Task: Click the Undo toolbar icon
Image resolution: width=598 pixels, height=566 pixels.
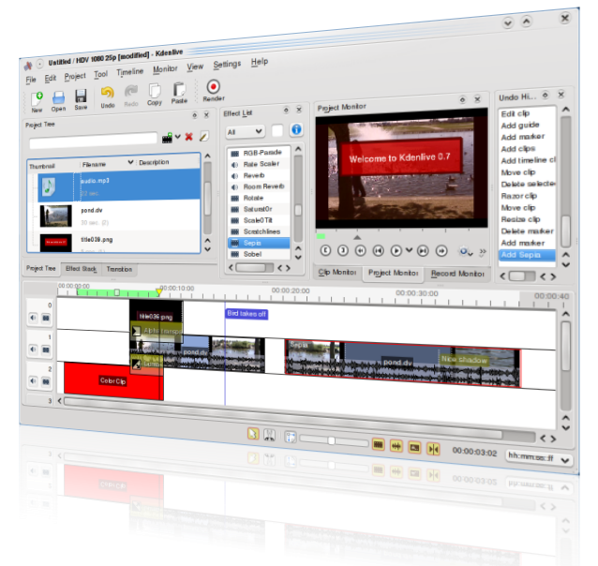Action: pyautogui.click(x=108, y=93)
